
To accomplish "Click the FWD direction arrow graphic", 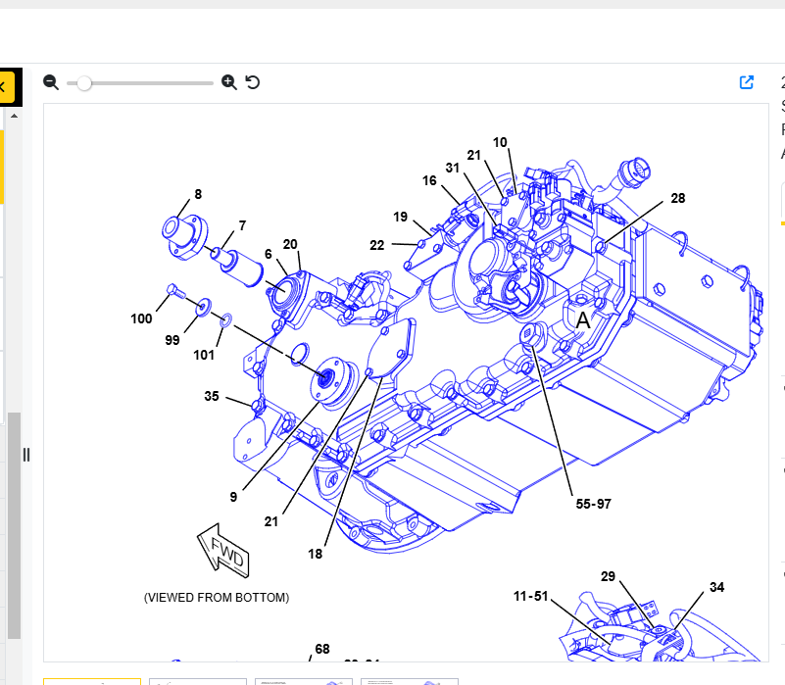I will [223, 551].
